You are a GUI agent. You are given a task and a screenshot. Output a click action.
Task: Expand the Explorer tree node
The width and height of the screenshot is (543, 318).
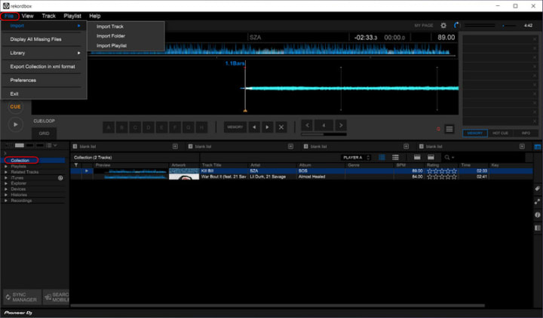[6, 183]
